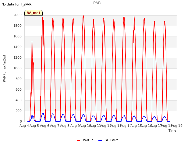This screenshot has width=195, height=146.
Task: Toggle the PAR_out legend entry
Action: pyautogui.click(x=108, y=140)
